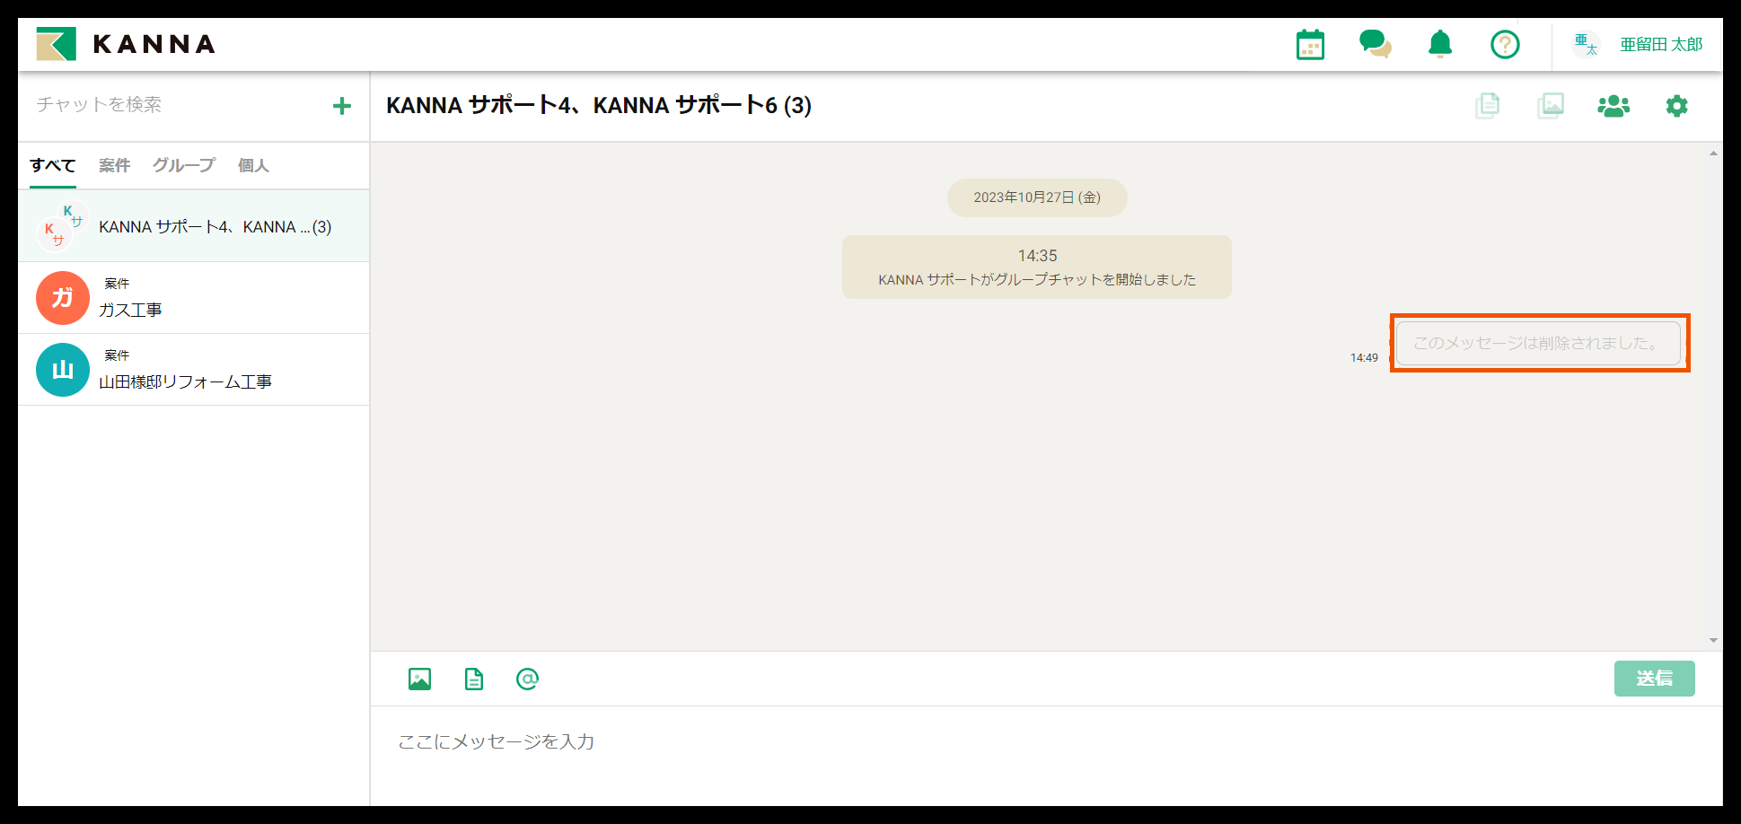The height and width of the screenshot is (824, 1741).
Task: Attach an image using picture icon
Action: click(x=419, y=679)
